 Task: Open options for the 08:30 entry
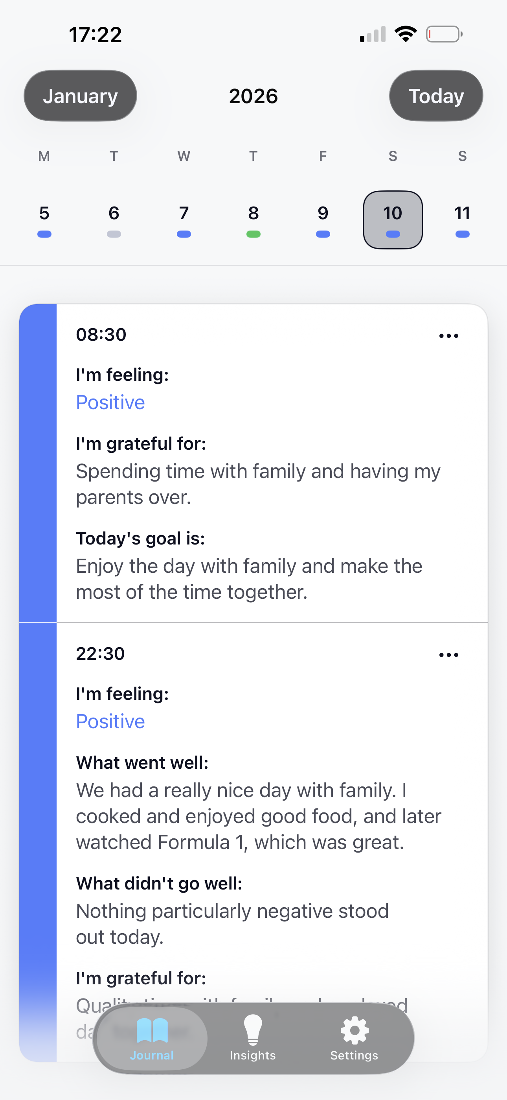coord(448,336)
